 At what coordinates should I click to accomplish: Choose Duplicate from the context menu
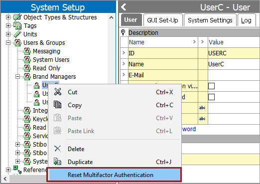115,162
